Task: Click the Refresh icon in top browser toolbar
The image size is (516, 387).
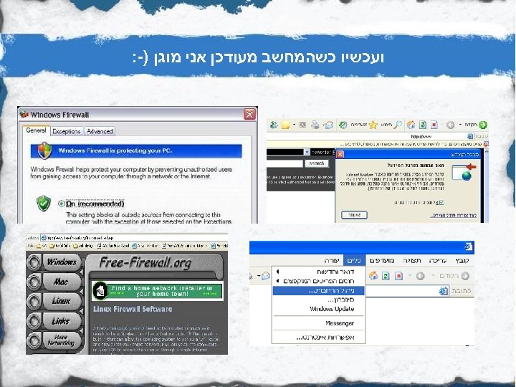Action: [423, 125]
